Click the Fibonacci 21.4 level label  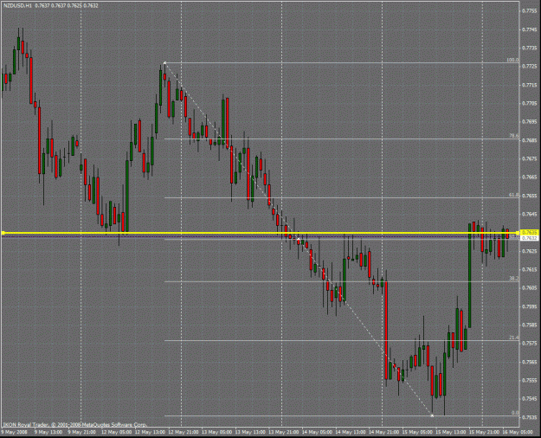pos(514,338)
